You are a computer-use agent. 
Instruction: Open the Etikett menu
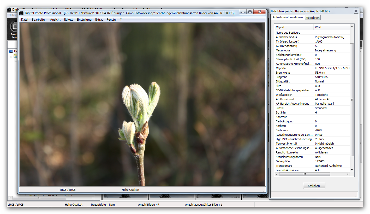point(69,20)
